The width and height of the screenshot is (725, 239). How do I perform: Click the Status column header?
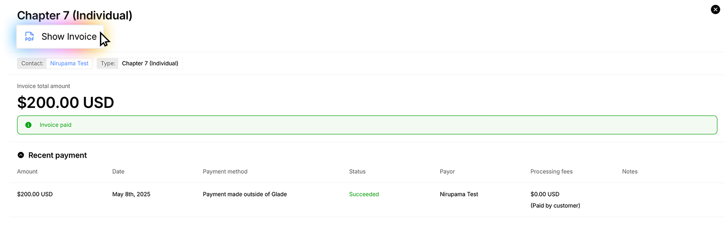click(357, 171)
